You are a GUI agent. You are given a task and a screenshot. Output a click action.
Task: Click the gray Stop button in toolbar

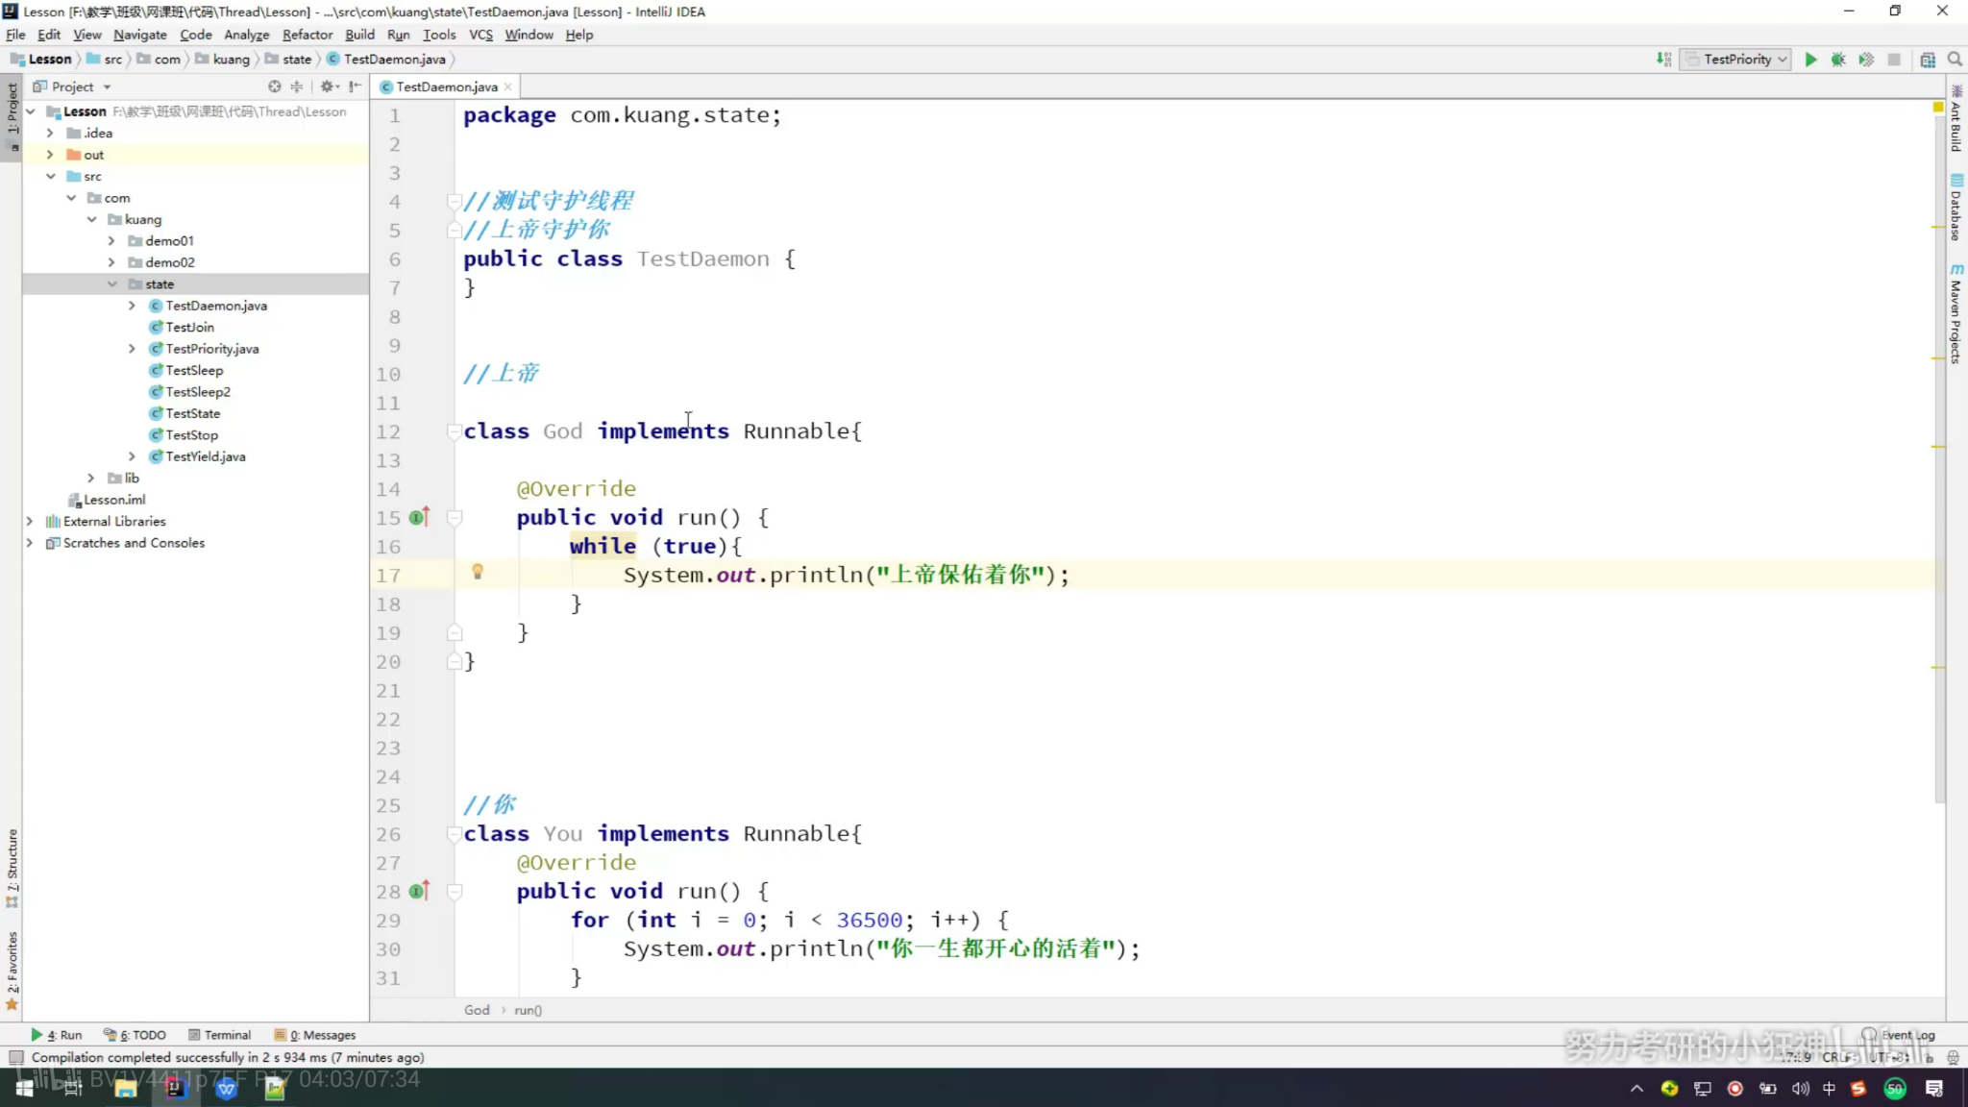click(1894, 60)
